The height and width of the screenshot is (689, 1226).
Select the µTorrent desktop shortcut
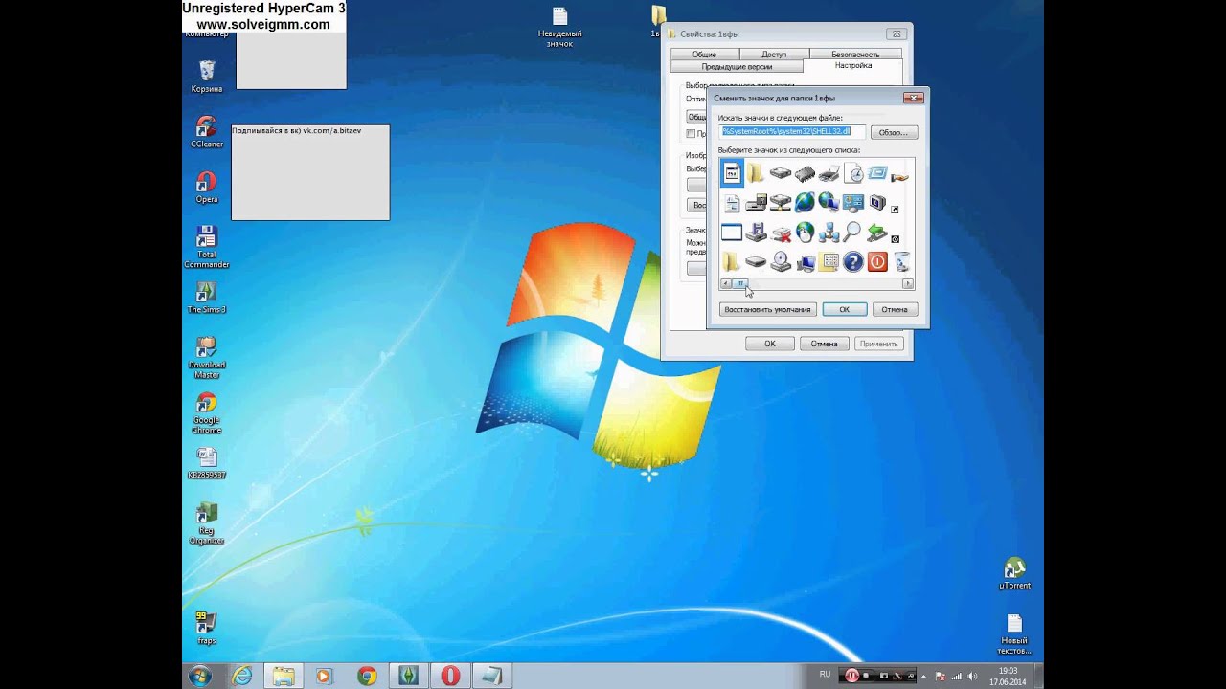[1014, 573]
